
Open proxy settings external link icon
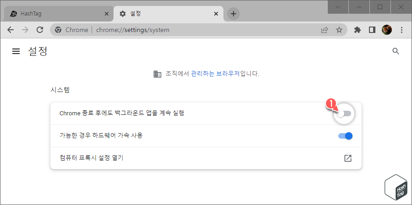tap(348, 158)
